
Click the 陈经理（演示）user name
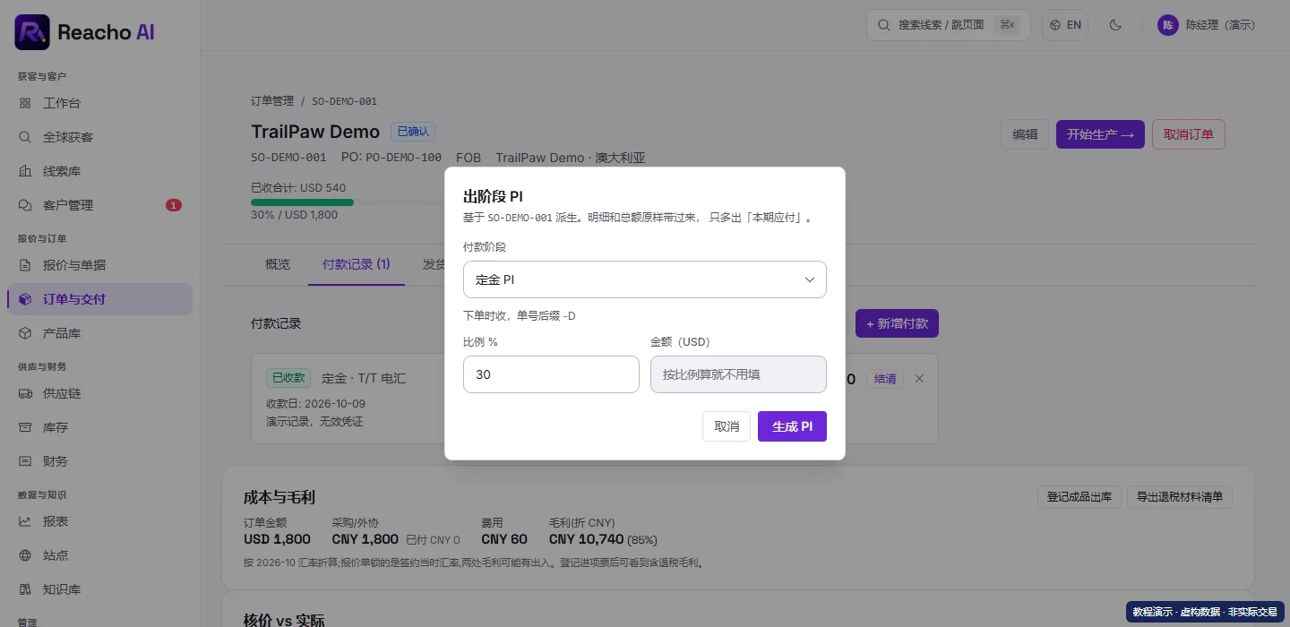pos(1220,25)
